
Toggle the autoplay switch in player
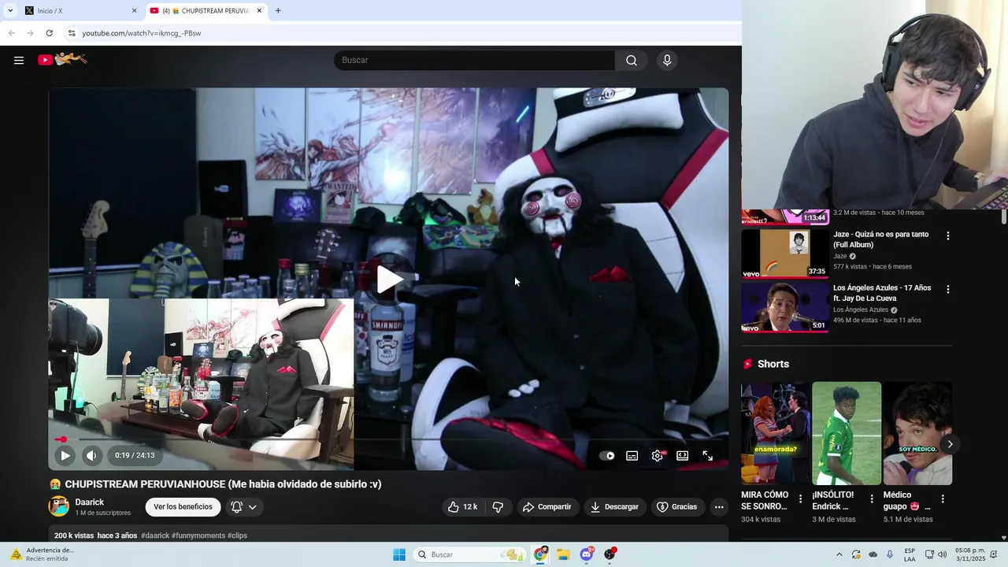(606, 455)
